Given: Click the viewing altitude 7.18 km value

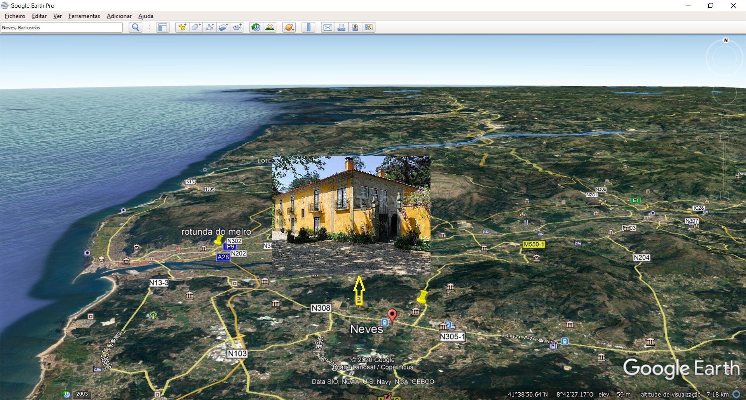Looking at the screenshot, I should 717,394.
